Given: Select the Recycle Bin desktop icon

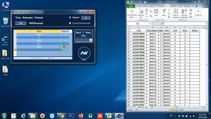Looking at the screenshot, I should click(6, 22).
